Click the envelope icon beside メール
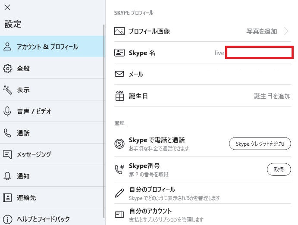Screen dimensions: 298x225 coord(119,74)
